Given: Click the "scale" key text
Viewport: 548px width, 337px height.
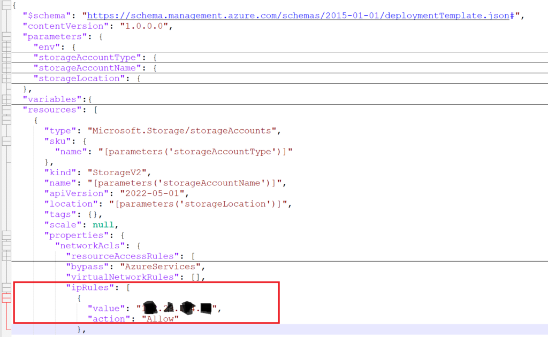Looking at the screenshot, I should click(63, 225).
